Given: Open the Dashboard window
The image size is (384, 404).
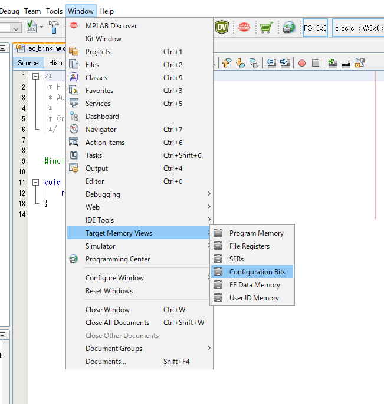Looking at the screenshot, I should [140, 117].
